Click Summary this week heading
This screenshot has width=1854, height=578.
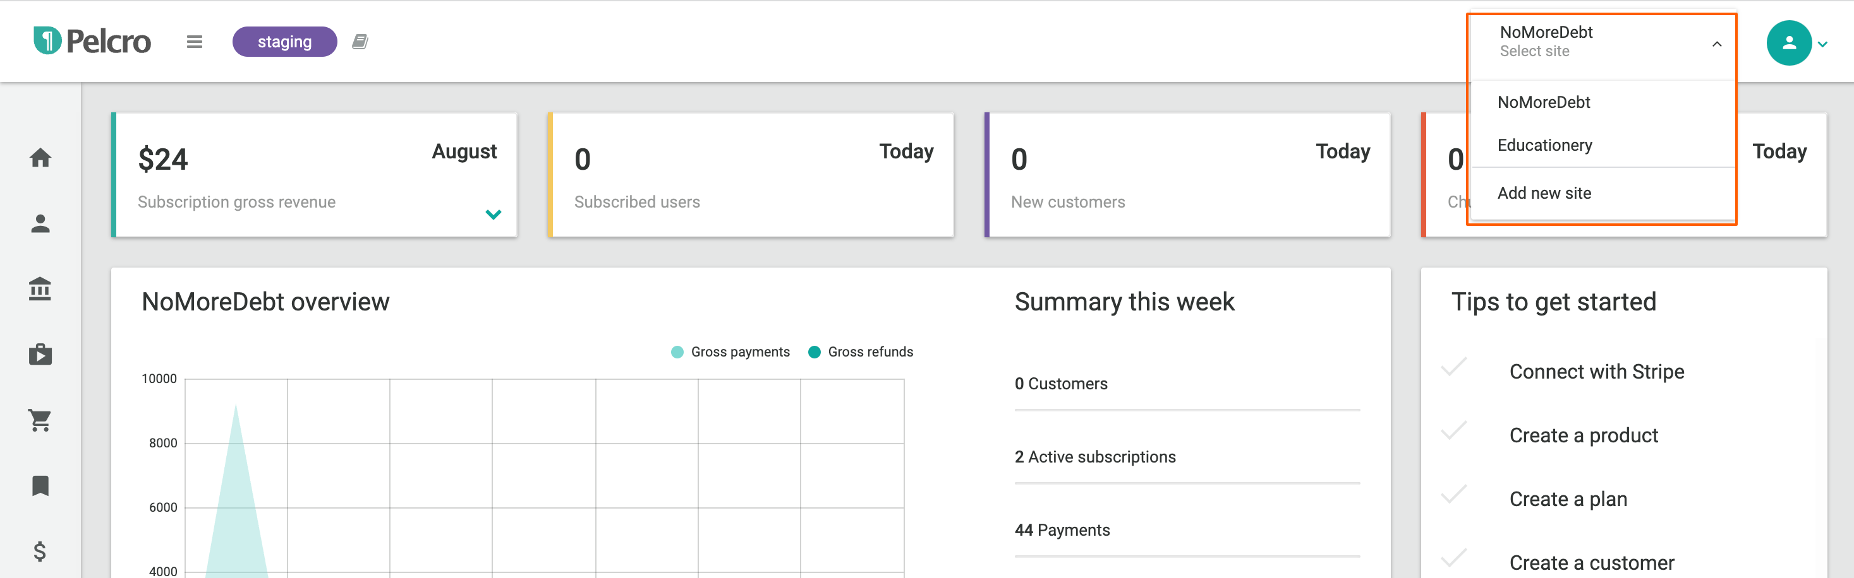[x=1124, y=302]
